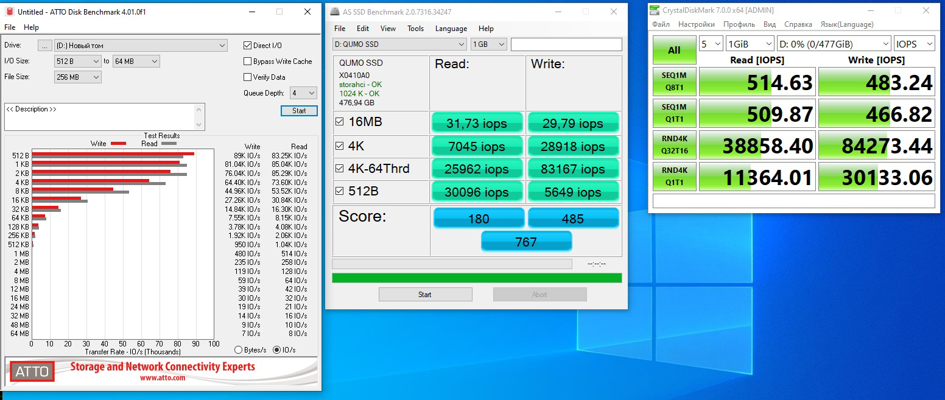The image size is (945, 400).
Task: Enable Direct I/O checkbox in ATTO
Action: coord(248,45)
